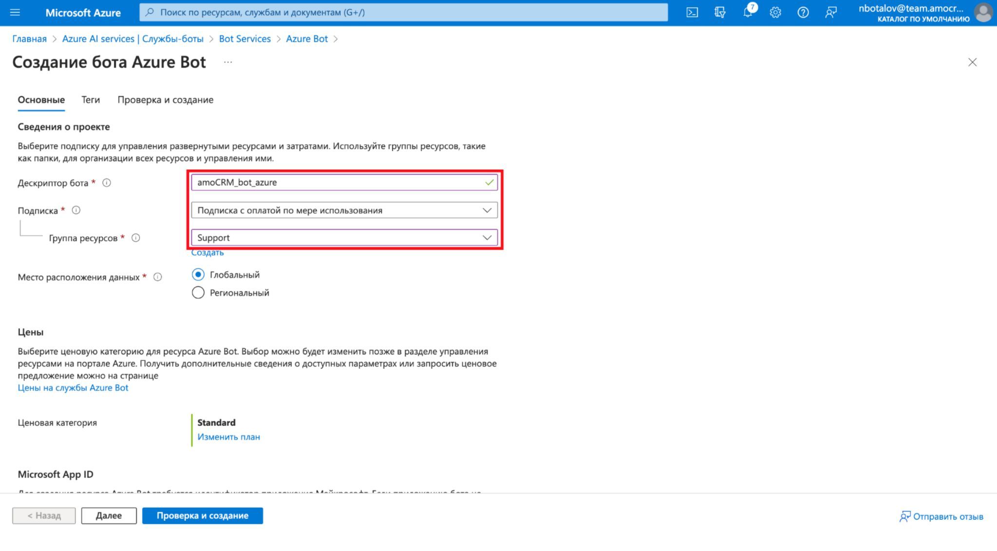Switch to the Основные tab
997x551 pixels.
coord(41,100)
